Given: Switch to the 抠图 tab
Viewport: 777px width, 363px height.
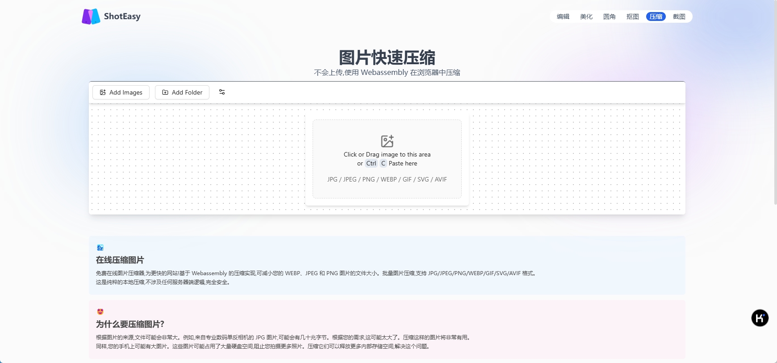Looking at the screenshot, I should 633,16.
